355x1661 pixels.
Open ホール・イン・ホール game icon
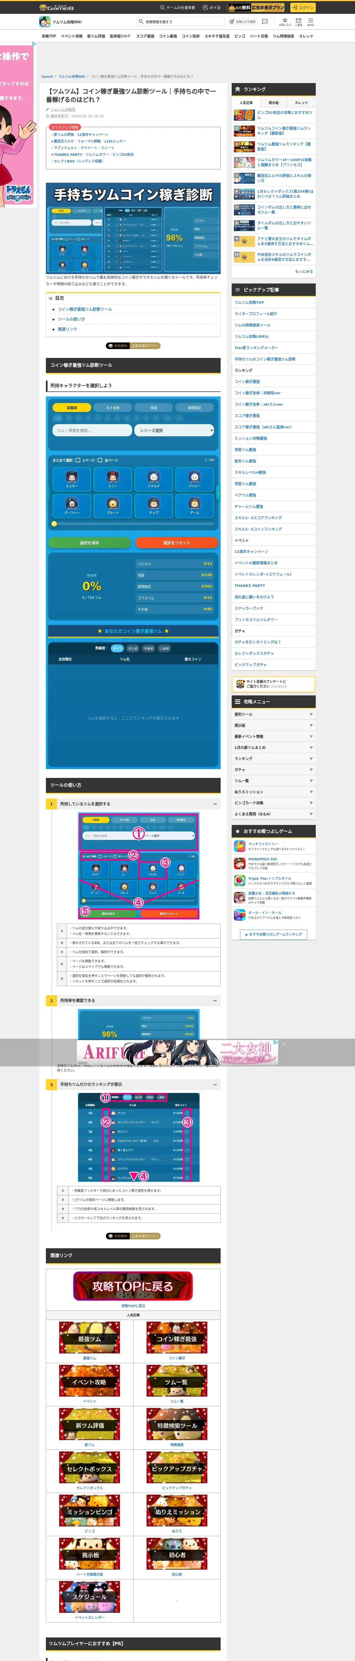tap(239, 914)
